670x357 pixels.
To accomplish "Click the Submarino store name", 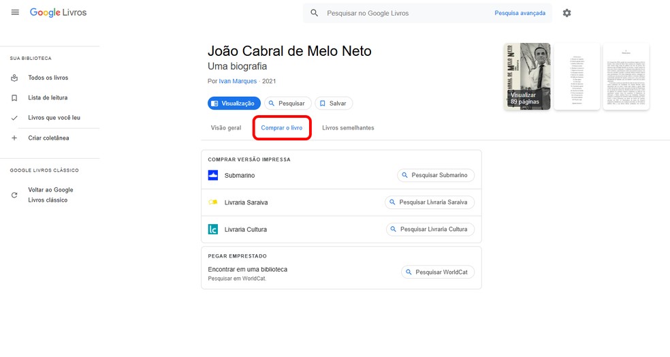I will pyautogui.click(x=240, y=176).
